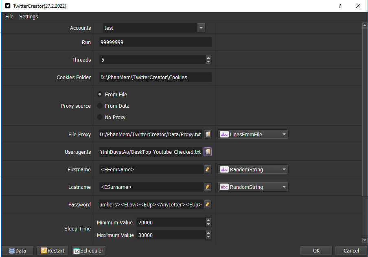Expand the Accounts test dropdown

click(x=154, y=28)
